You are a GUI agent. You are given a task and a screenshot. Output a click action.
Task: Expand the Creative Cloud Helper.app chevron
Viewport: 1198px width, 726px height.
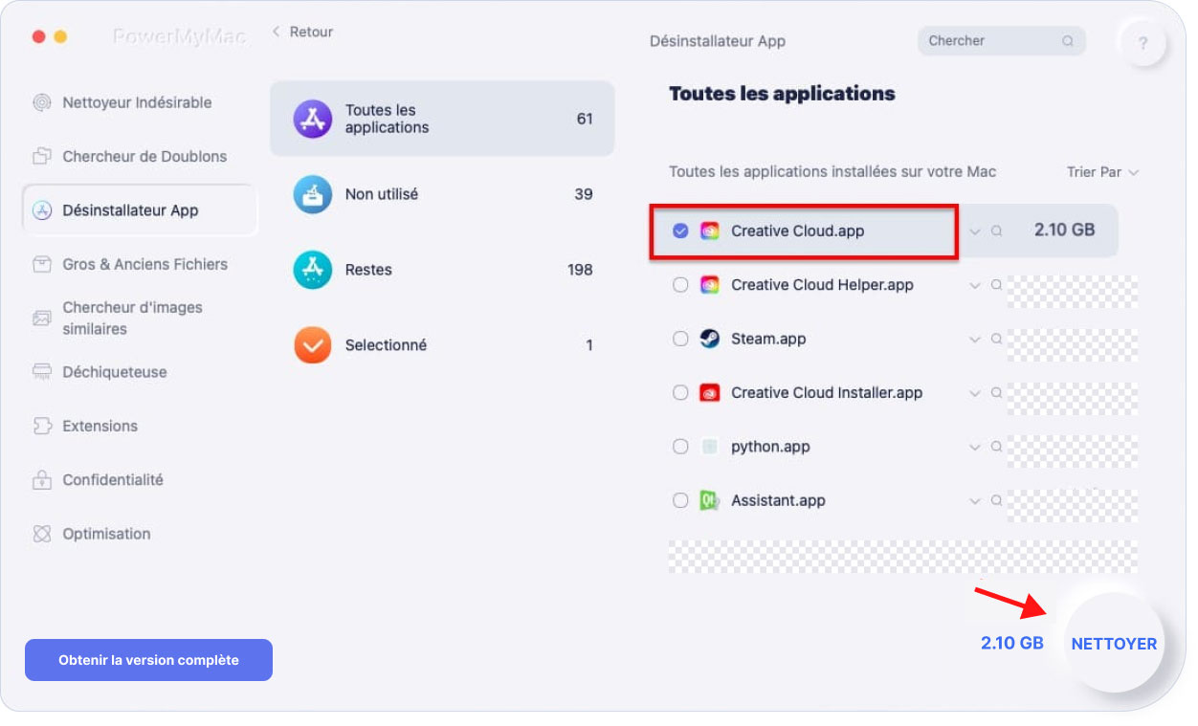click(975, 286)
